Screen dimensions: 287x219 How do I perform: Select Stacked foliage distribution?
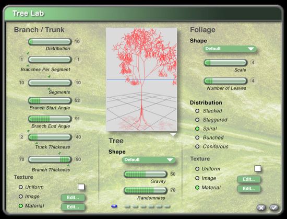pyautogui.click(x=197, y=111)
